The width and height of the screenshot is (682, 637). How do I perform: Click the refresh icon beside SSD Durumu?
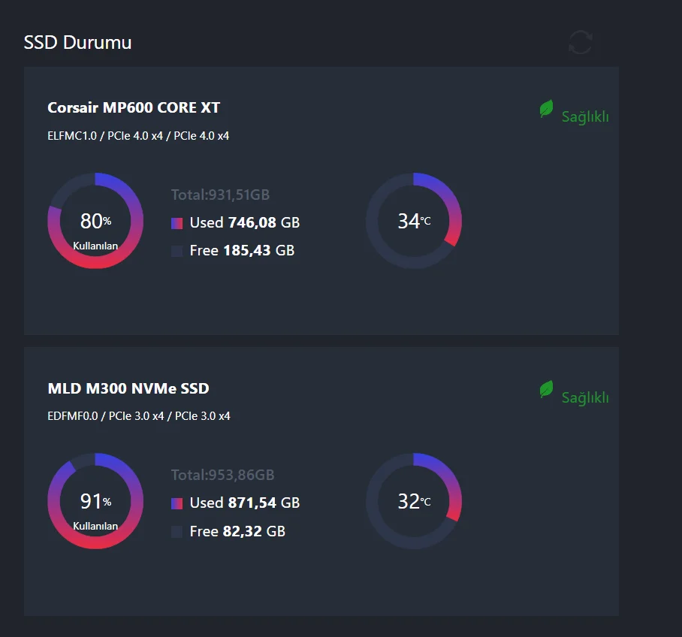click(580, 42)
